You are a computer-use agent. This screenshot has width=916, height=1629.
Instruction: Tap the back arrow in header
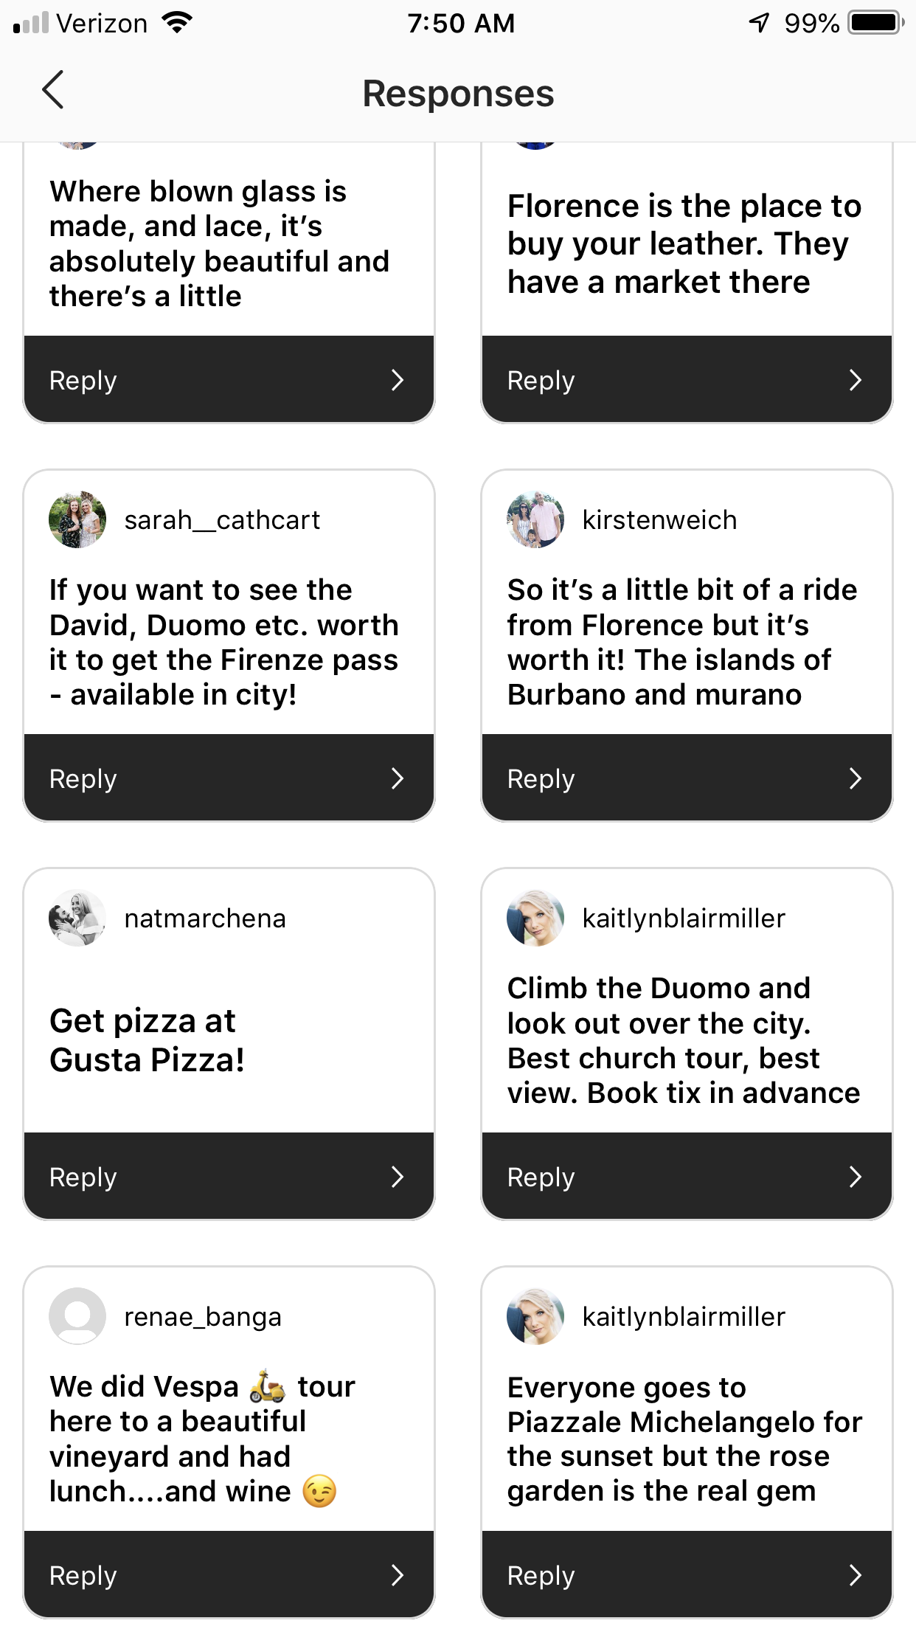tap(53, 91)
